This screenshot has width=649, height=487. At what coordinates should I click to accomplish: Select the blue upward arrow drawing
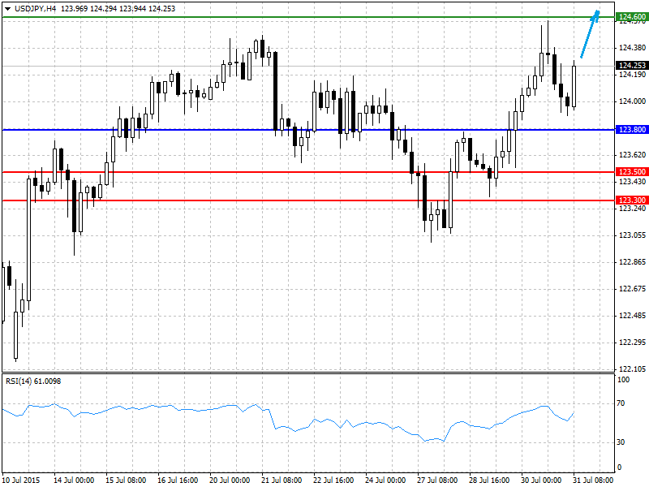point(590,34)
